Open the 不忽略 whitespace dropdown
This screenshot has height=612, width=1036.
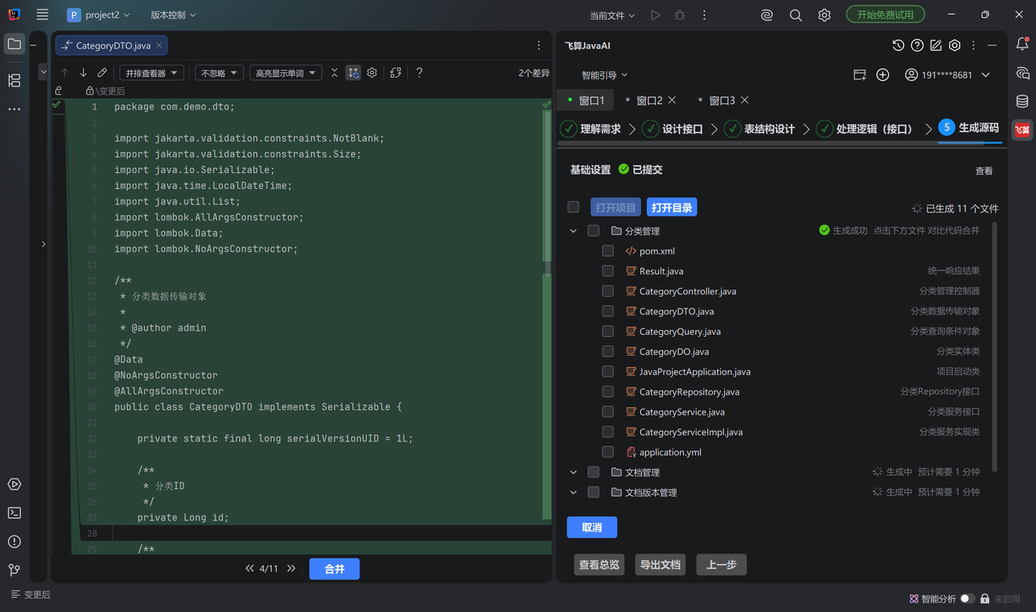click(x=219, y=73)
